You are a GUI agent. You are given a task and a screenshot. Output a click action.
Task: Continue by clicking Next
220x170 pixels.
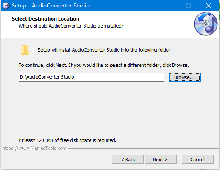[161, 160]
